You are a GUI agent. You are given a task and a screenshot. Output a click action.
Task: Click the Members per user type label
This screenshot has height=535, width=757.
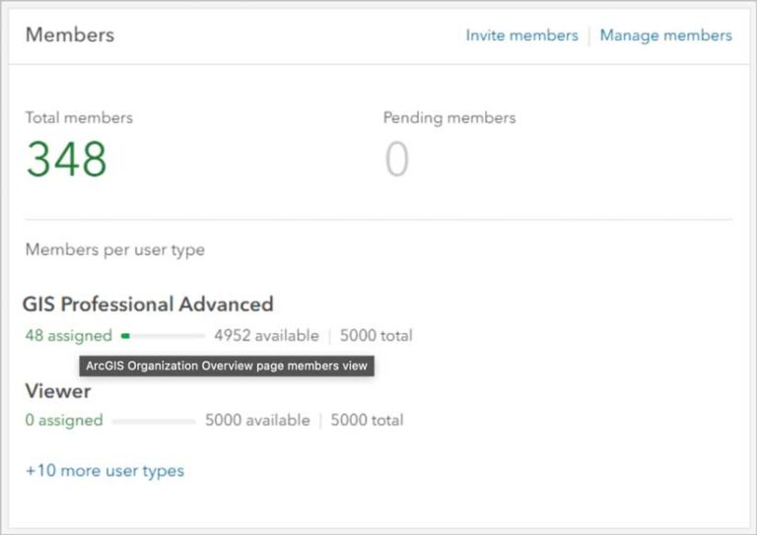pyautogui.click(x=115, y=250)
